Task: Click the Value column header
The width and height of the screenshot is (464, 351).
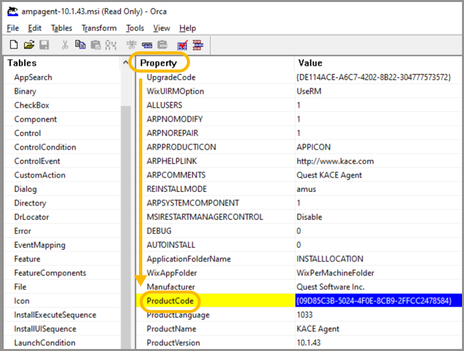Action: pos(310,63)
